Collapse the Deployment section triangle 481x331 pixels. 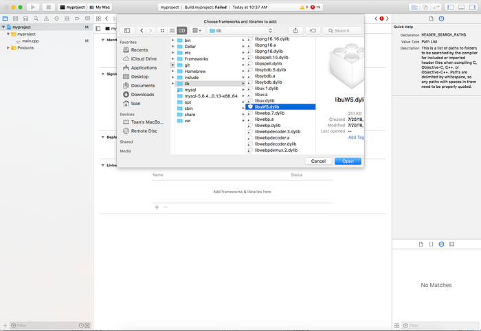click(x=103, y=137)
